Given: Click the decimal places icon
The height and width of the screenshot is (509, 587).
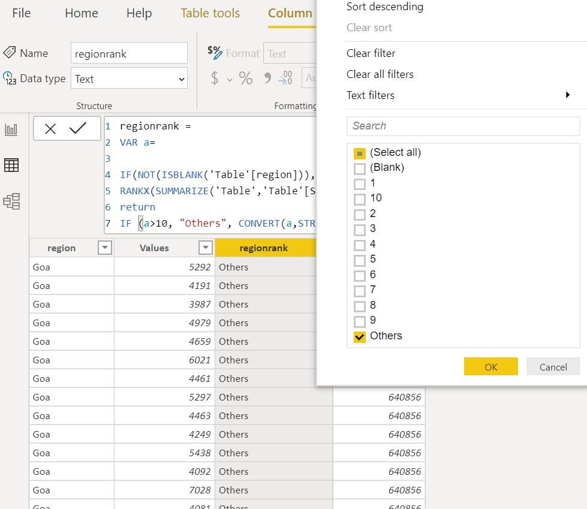Looking at the screenshot, I should [285, 77].
